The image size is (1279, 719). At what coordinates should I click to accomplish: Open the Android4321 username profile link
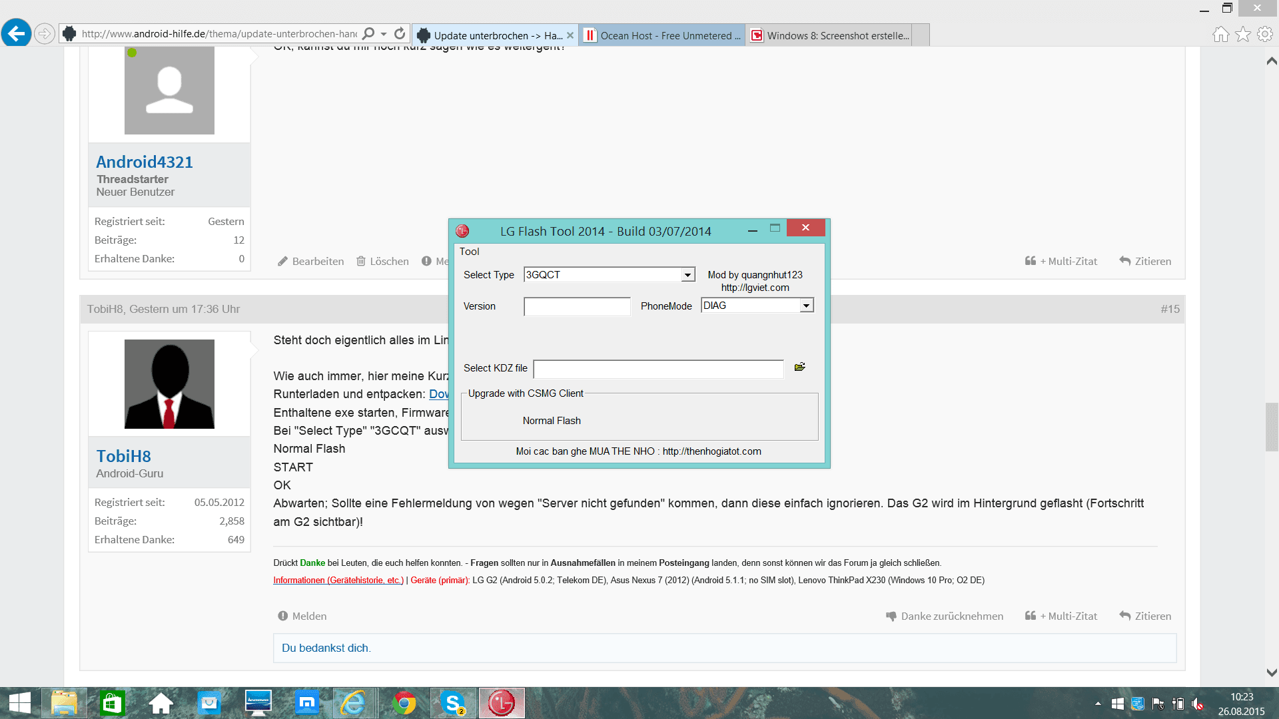point(145,162)
